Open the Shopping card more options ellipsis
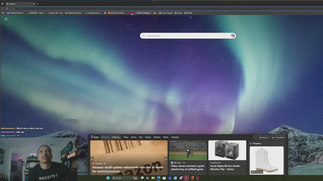The height and width of the screenshot is (181, 323). (x=282, y=144)
